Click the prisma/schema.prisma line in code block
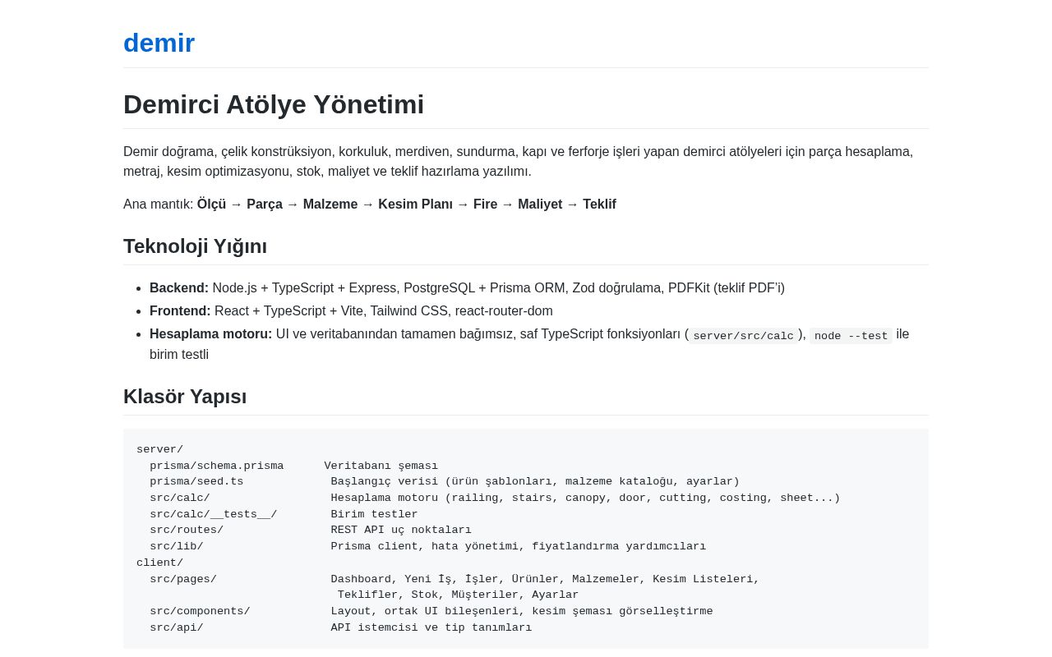This screenshot has width=1052, height=657. click(x=217, y=466)
